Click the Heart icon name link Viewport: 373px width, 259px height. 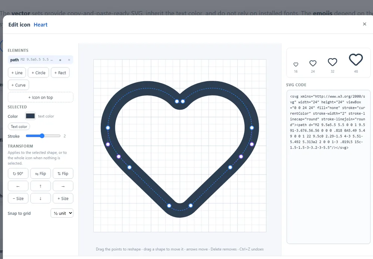click(x=40, y=25)
